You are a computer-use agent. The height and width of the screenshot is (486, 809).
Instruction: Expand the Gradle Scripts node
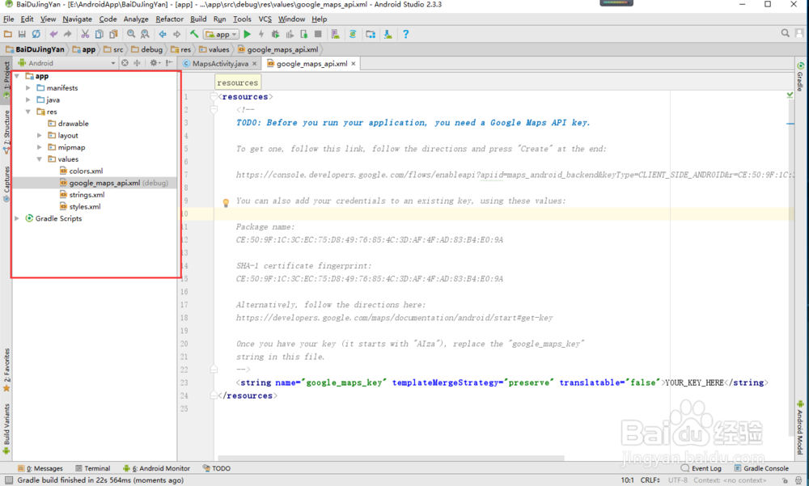tap(17, 218)
